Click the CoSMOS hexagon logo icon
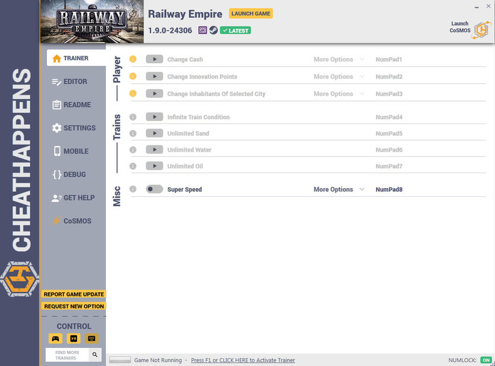 pyautogui.click(x=481, y=30)
